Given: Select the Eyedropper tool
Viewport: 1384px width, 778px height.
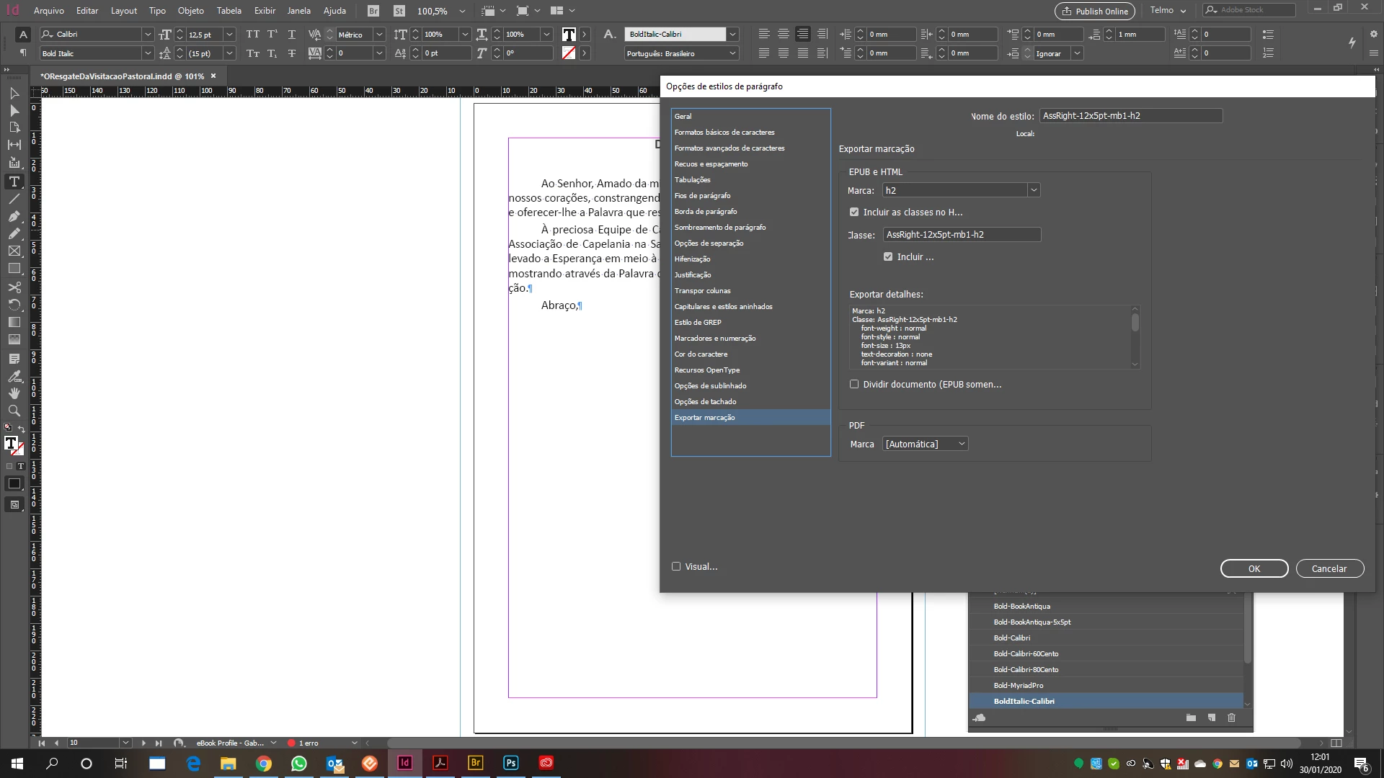Looking at the screenshot, I should pyautogui.click(x=14, y=376).
